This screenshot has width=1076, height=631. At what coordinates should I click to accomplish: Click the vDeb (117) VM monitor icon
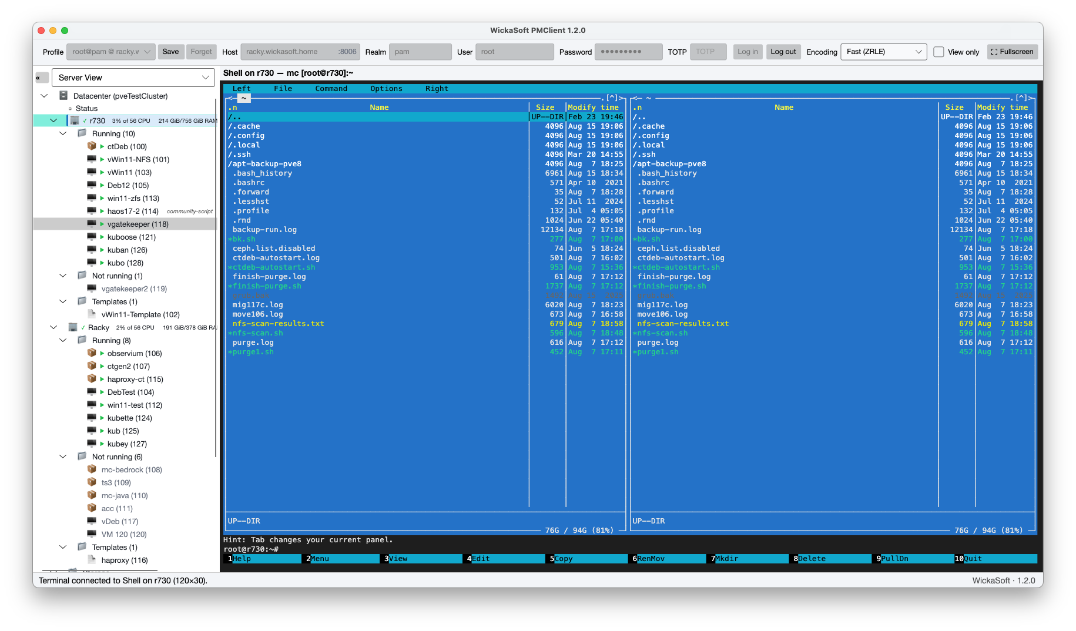tap(92, 521)
